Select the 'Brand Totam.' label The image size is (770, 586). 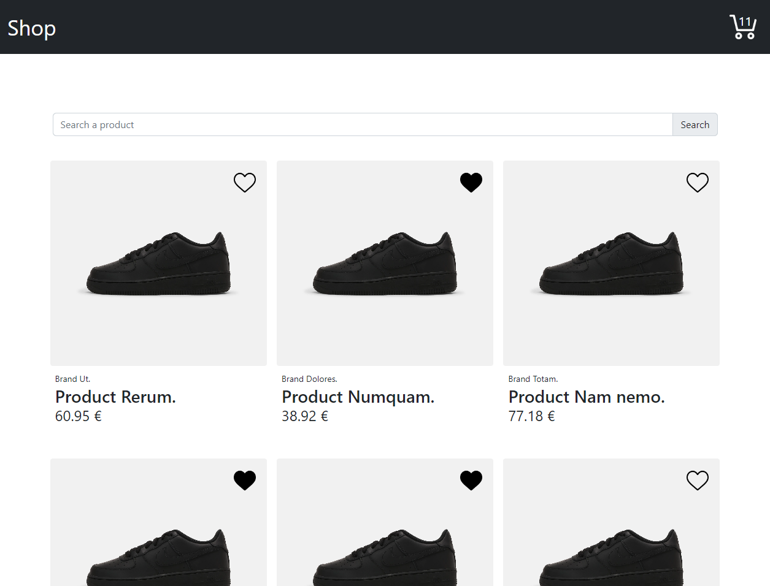(x=533, y=379)
